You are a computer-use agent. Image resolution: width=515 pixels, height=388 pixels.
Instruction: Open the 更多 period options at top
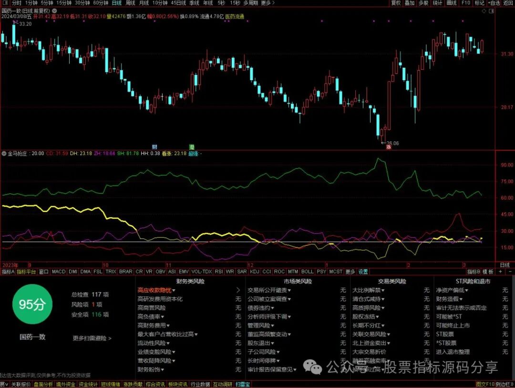tap(268, 3)
